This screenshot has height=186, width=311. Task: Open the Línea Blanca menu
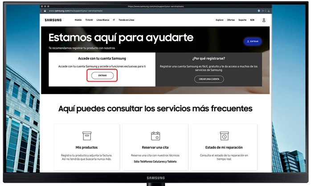pos(103,20)
